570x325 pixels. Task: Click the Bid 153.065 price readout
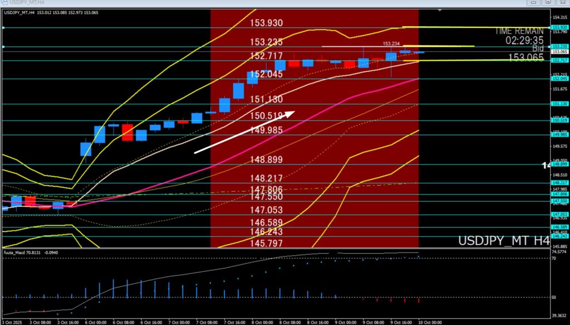pos(525,57)
